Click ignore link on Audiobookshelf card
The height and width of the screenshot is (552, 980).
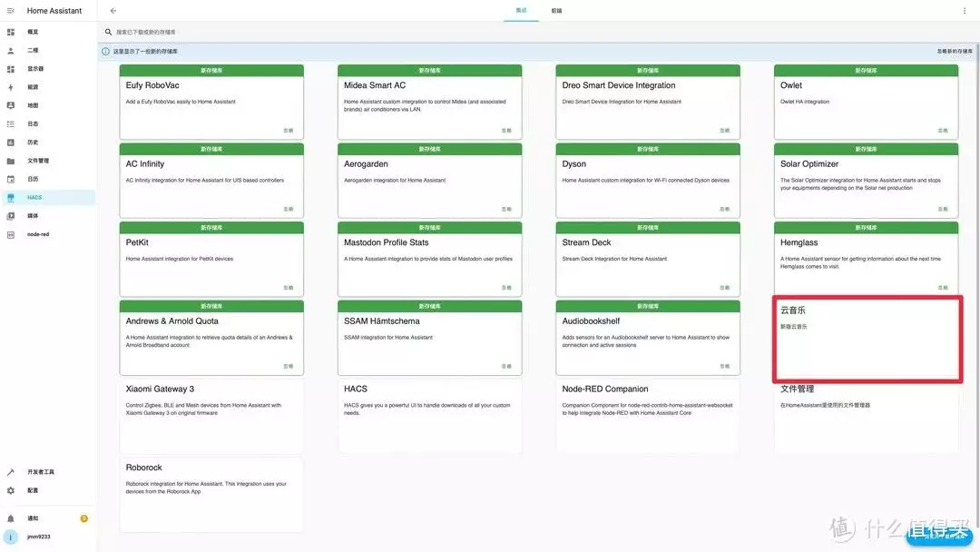[x=724, y=367]
